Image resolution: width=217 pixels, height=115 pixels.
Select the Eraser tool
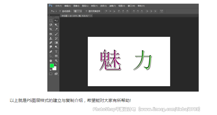[x=51, y=43]
